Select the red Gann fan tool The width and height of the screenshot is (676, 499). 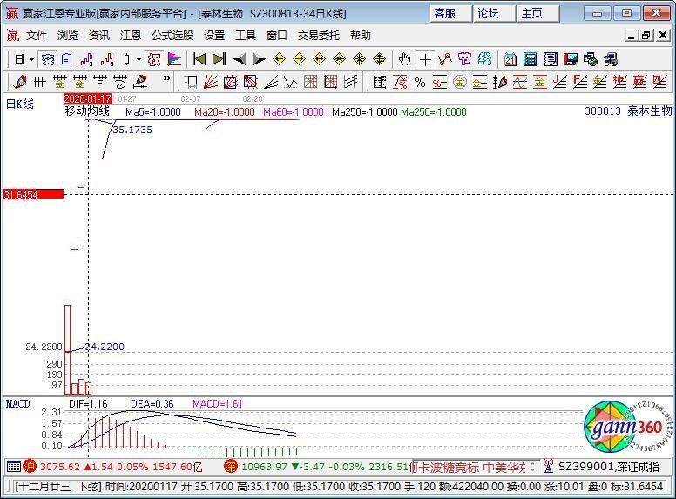pos(211,82)
